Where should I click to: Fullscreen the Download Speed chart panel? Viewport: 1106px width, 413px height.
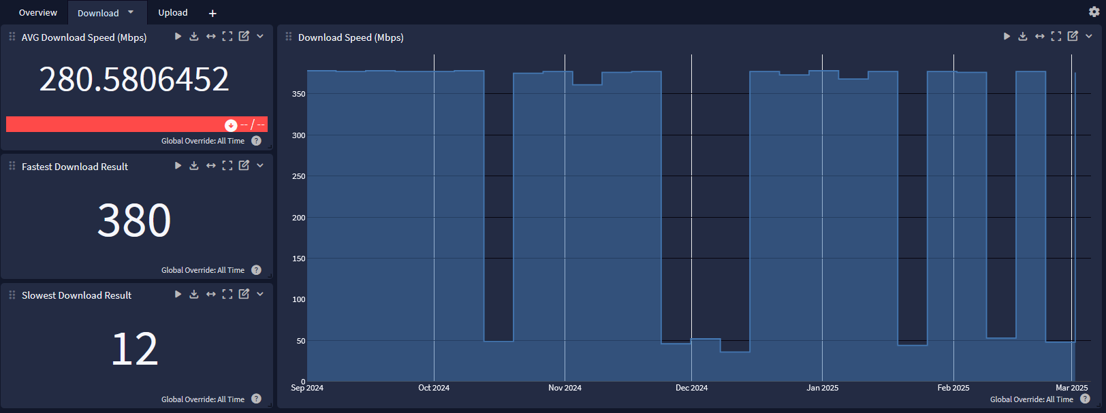point(1056,36)
